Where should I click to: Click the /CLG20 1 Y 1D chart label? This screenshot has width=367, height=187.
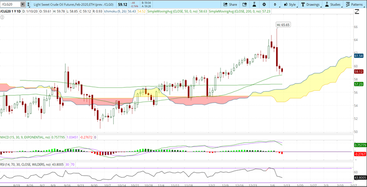coord(10,11)
